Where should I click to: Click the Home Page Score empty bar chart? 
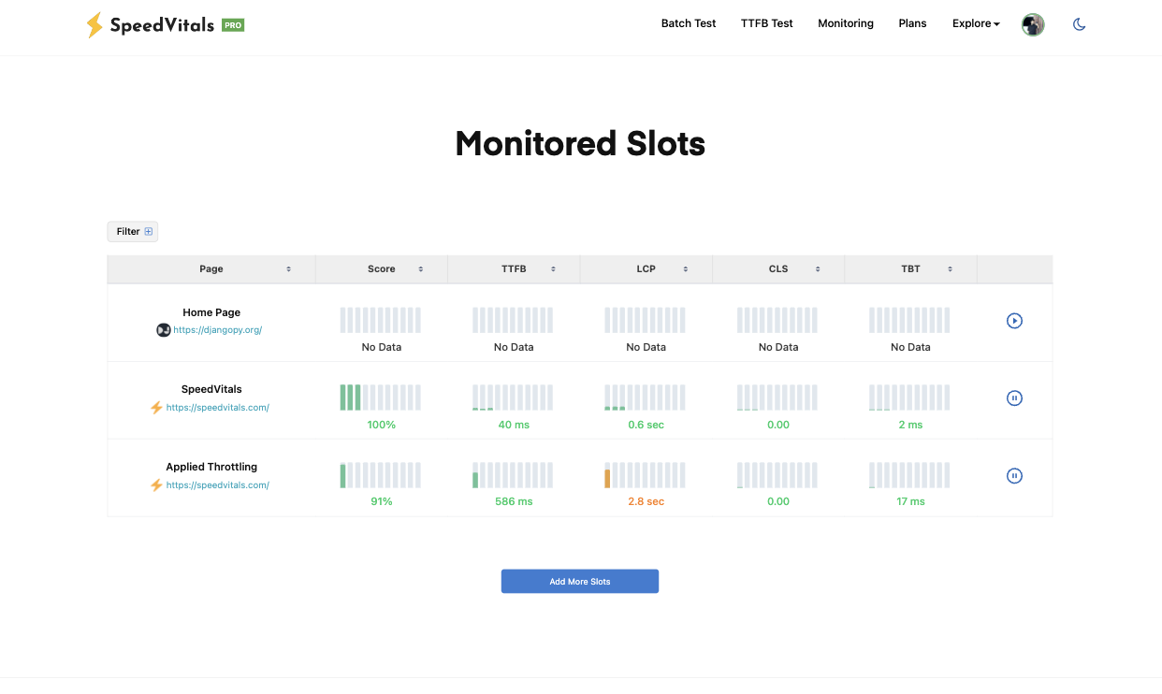(381, 321)
